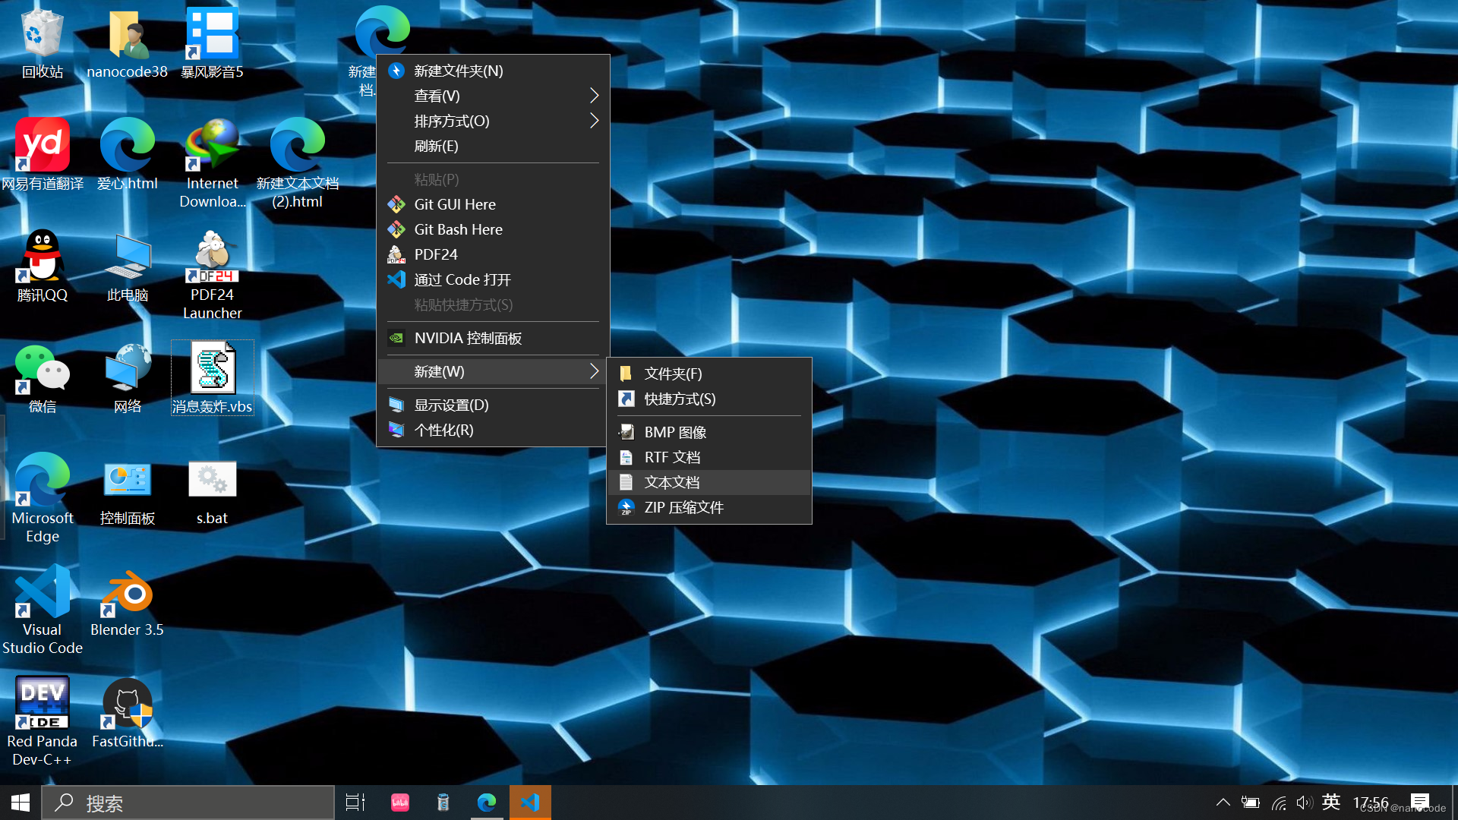Open the notification center icon
The image size is (1458, 820).
1420,803
